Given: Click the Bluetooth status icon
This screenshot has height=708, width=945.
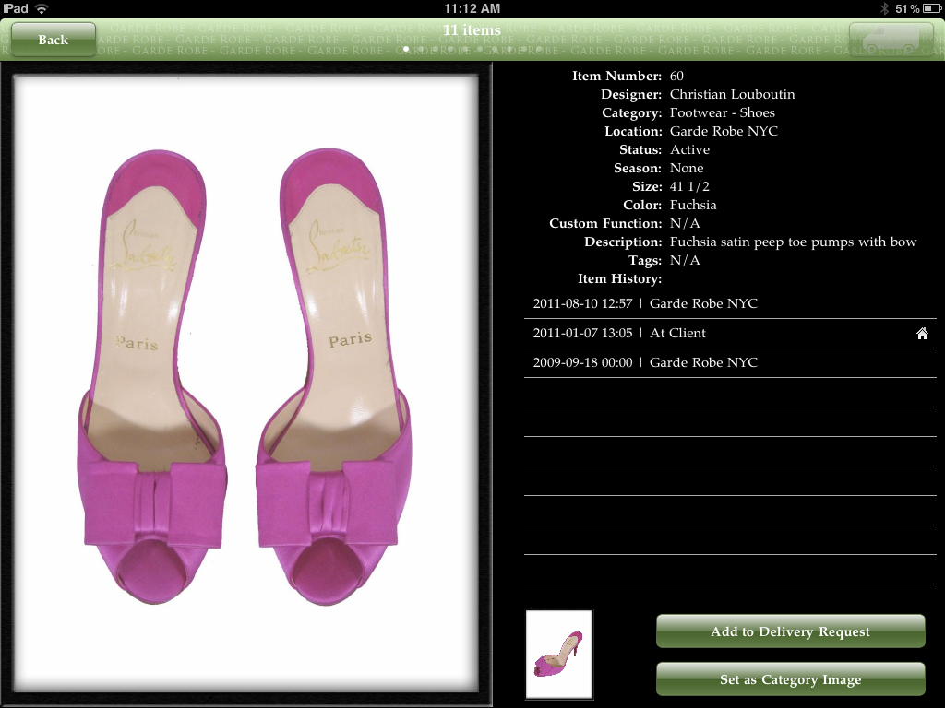Looking at the screenshot, I should [883, 8].
